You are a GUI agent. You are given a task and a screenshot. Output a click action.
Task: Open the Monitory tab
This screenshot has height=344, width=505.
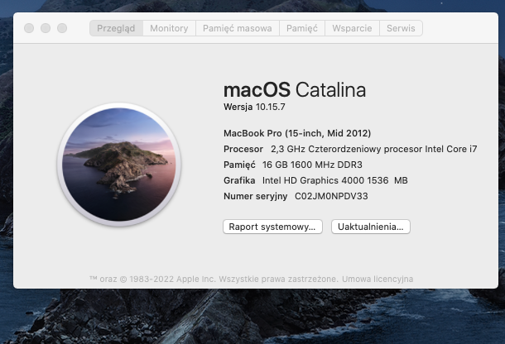click(169, 28)
